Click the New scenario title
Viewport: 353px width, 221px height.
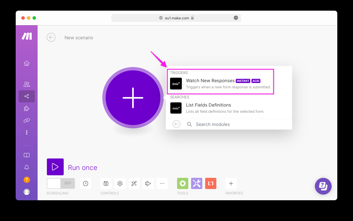[79, 38]
